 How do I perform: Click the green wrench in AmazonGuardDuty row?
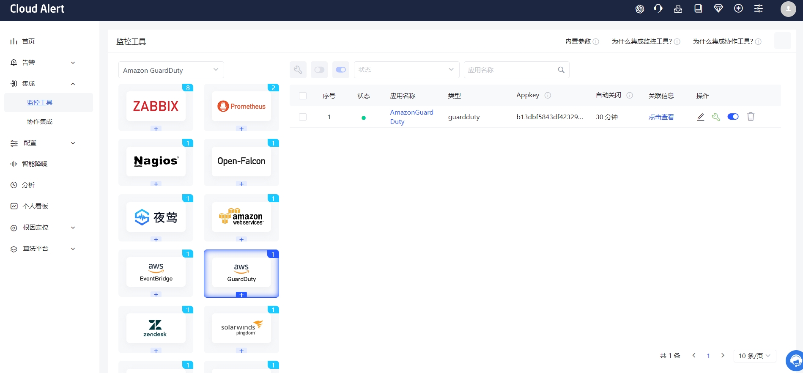716,117
